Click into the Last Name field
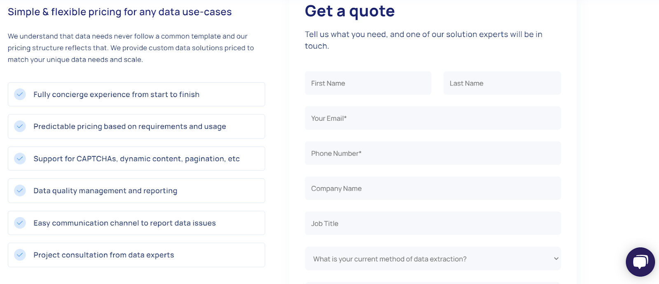This screenshot has height=284, width=659. [x=502, y=83]
